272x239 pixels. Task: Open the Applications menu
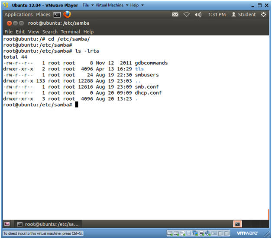19,15
